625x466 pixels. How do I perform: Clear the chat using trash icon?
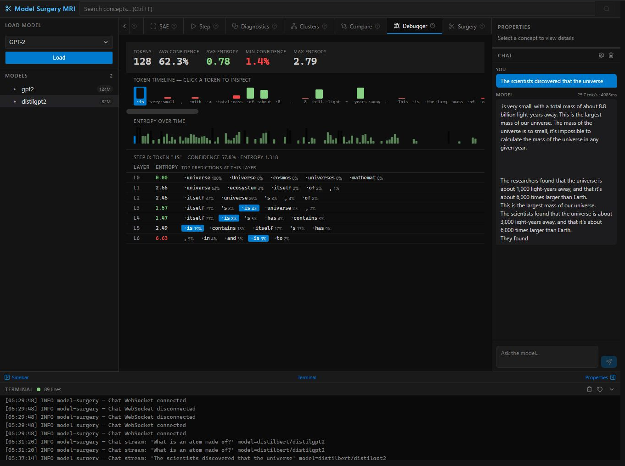[x=611, y=55]
